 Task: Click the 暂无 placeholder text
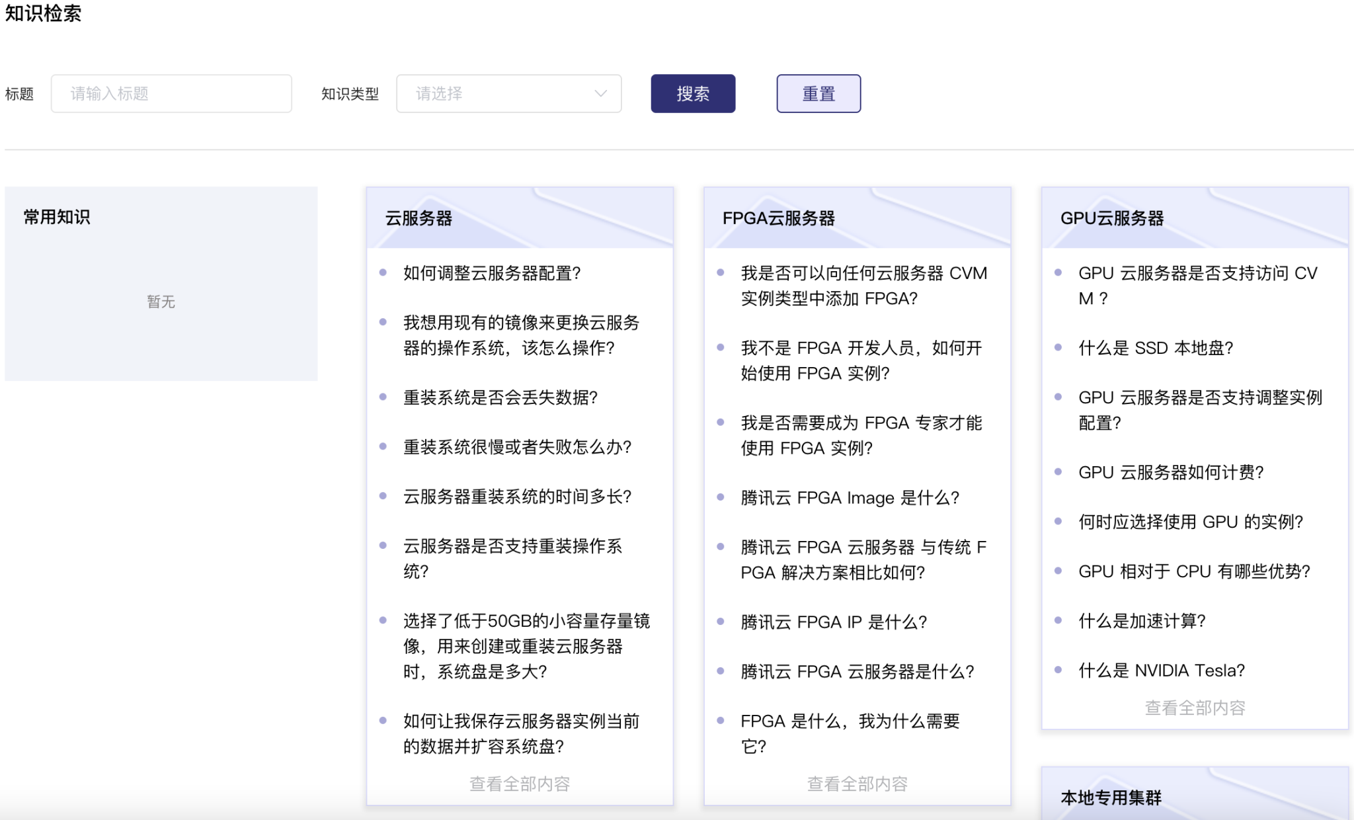161,302
